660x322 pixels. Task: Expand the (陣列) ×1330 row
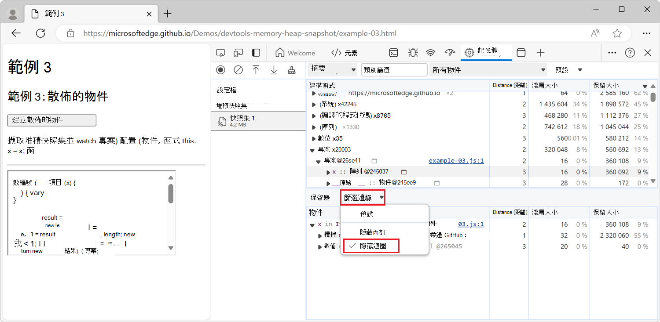coord(314,127)
